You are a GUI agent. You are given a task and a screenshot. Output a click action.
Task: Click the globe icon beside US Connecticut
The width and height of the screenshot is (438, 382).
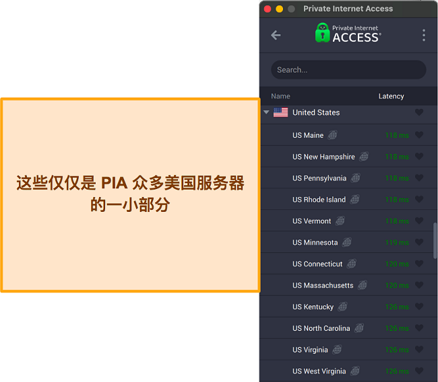coord(351,264)
